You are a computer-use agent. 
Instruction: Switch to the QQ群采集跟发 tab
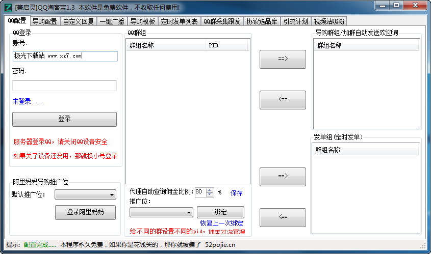pyautogui.click(x=222, y=21)
